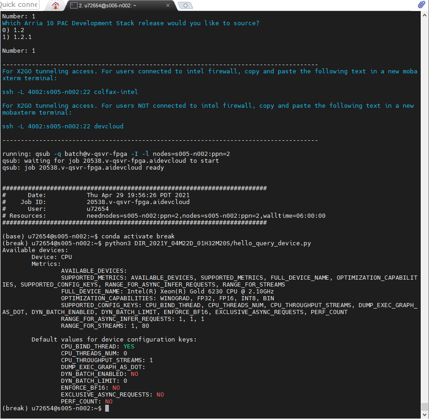Screen dimensions: 429x419
Task: Click the 'RANGE_FOR_ASYNC_INFER_REQUESTS: 1, 1, 1' line
Action: [x=133, y=320]
